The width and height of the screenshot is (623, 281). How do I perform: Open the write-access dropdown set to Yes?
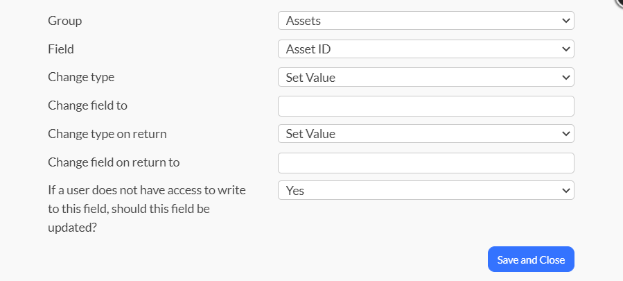tap(416, 190)
